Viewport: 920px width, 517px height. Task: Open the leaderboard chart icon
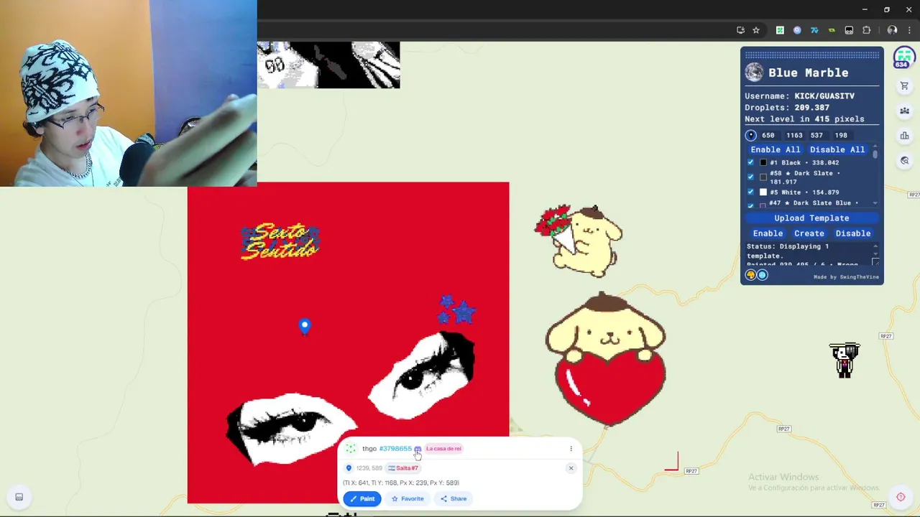coord(904,136)
